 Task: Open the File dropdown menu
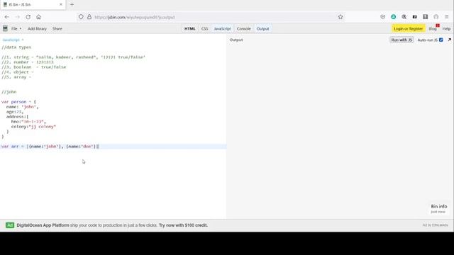tap(16, 28)
